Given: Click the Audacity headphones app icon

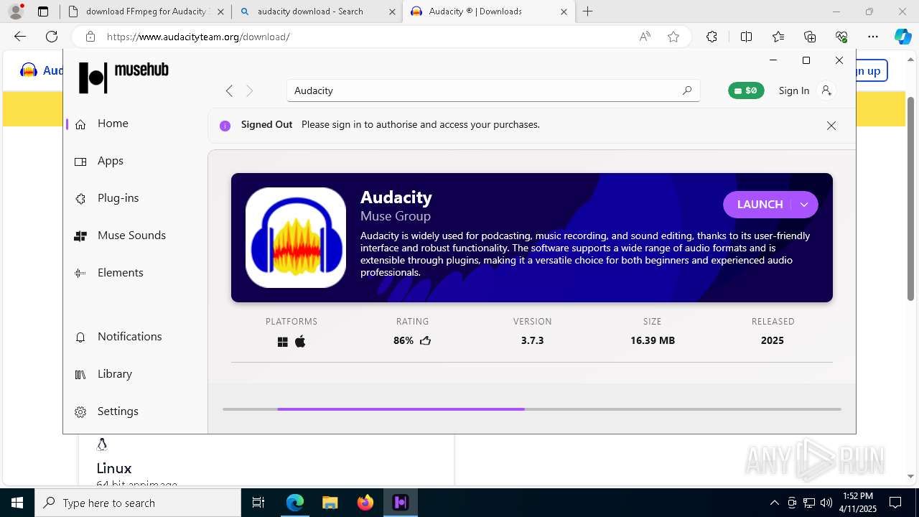Looking at the screenshot, I should tap(296, 238).
